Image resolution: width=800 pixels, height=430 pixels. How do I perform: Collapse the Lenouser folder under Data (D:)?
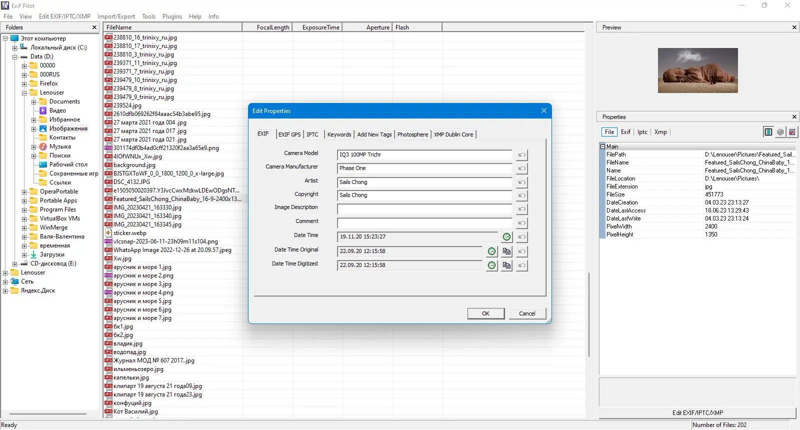(24, 92)
